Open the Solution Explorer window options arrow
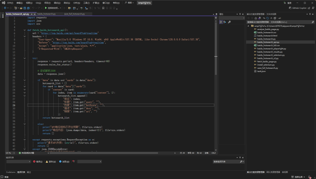 pyautogui.click(x=307, y=14)
